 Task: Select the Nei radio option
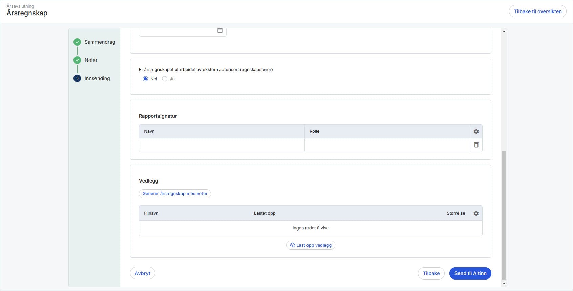145,79
